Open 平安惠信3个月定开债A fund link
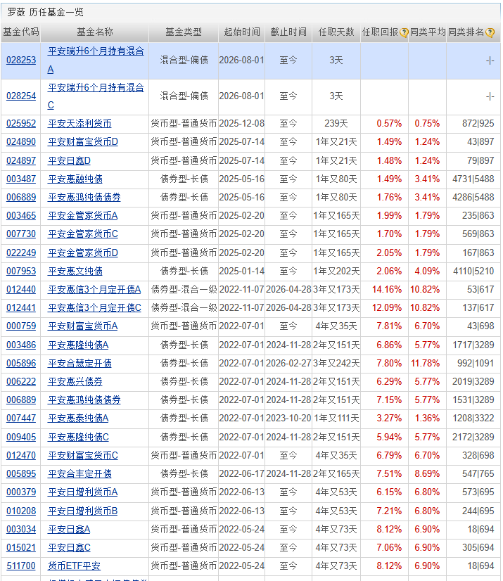Viewport: 503px width, 581px height. click(94, 289)
